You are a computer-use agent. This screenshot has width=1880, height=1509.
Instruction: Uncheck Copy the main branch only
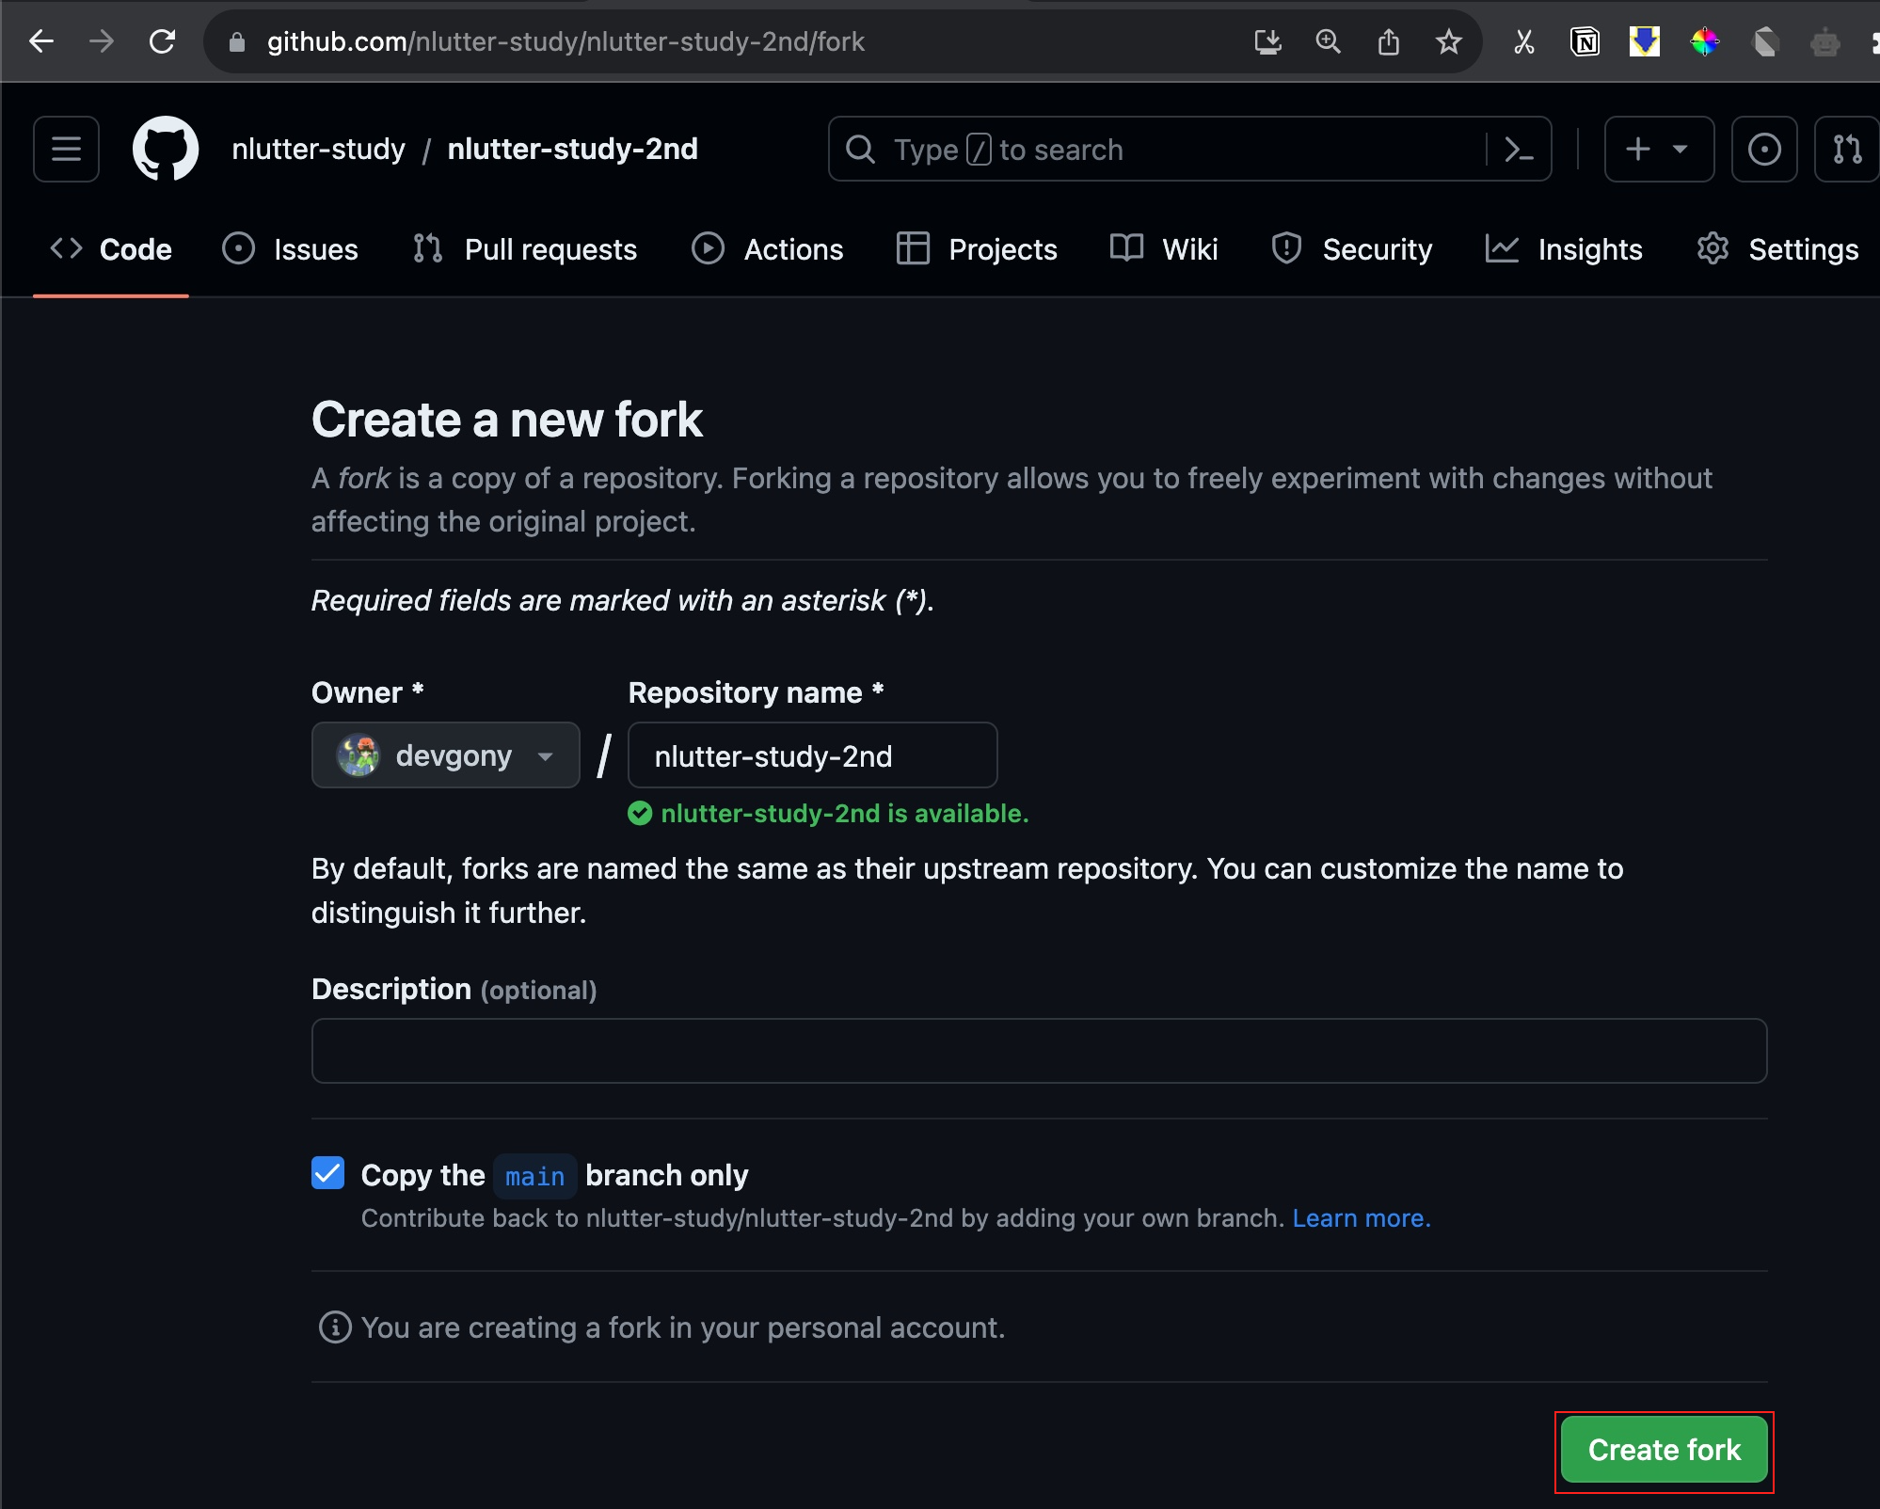[328, 1173]
